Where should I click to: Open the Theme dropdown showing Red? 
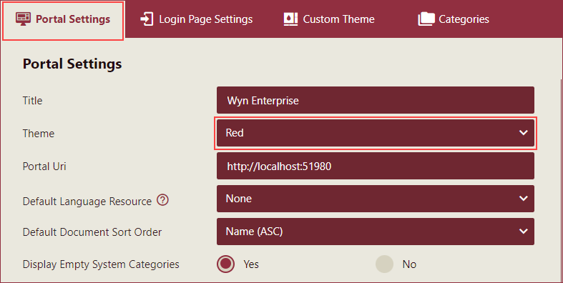click(375, 133)
